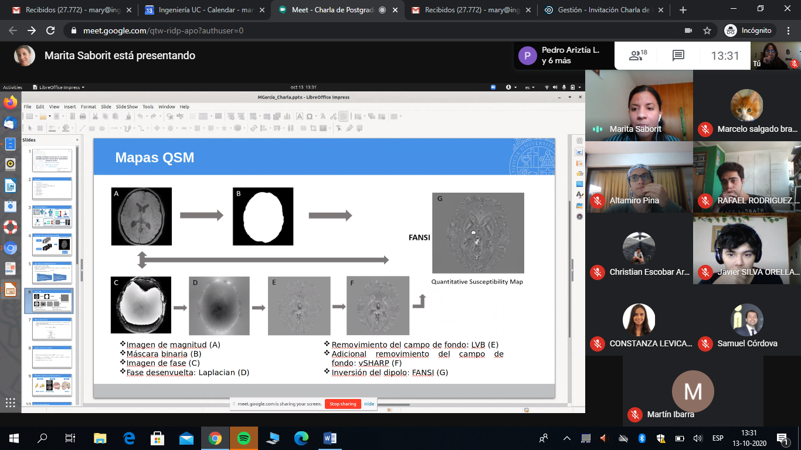Click Thunderbird icon in shared Ubuntu dock

10,123
